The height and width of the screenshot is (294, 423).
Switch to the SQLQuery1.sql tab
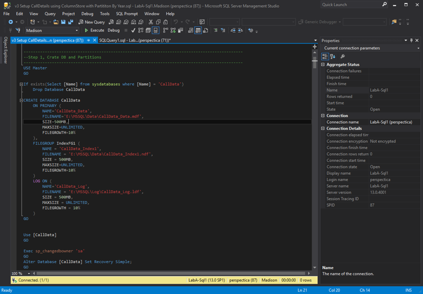(135, 40)
